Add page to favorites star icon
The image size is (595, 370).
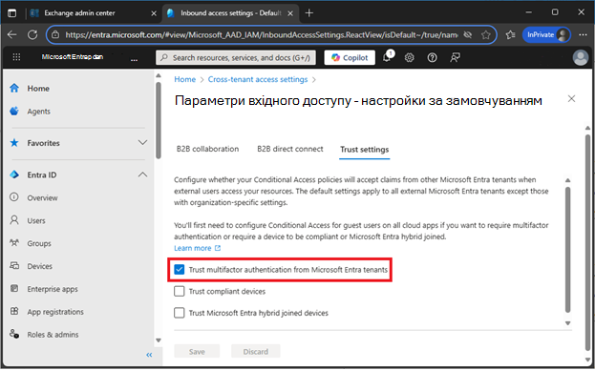click(486, 35)
